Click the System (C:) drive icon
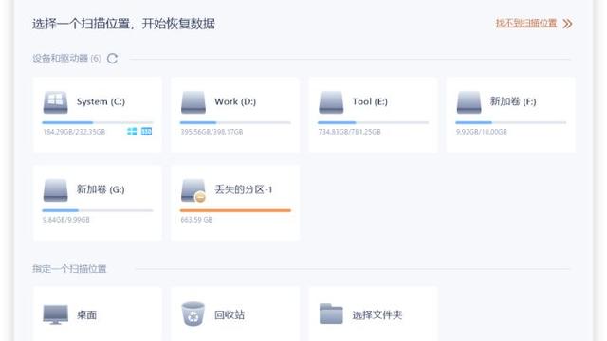The image size is (607, 341). (55, 102)
